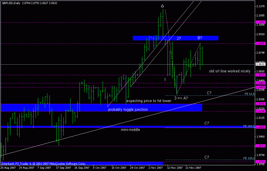Viewport: 267px width, 171px height.
Task: Click the GBPUSD,Daily chart title text
Action: coord(11,3)
